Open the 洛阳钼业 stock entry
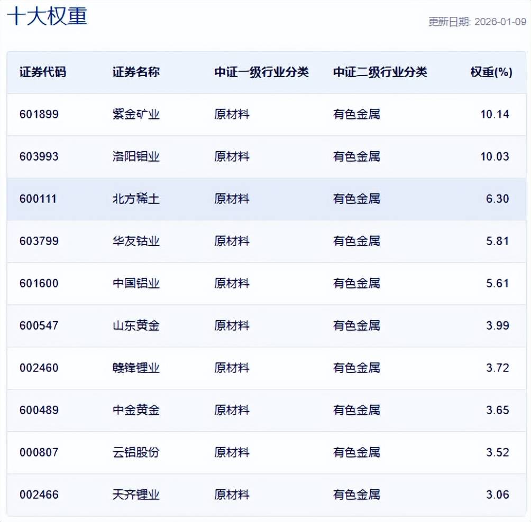The width and height of the screenshot is (531, 522). tap(136, 156)
